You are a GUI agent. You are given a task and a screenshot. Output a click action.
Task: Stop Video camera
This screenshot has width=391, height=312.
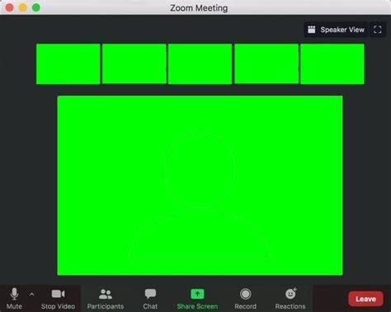click(58, 299)
